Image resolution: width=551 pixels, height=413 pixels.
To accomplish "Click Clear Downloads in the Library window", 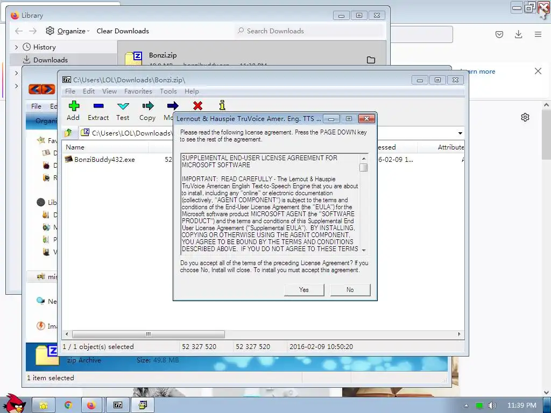I will point(123,31).
